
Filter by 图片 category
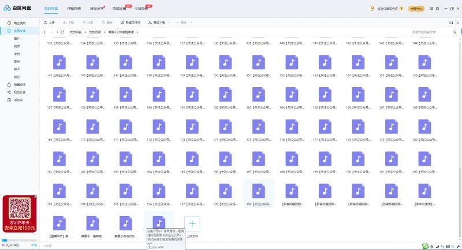(17, 38)
